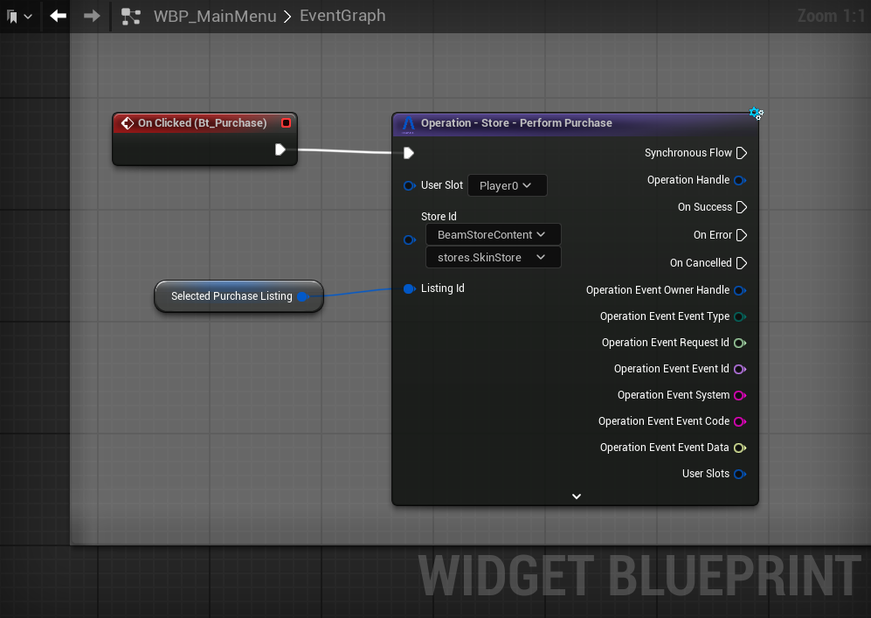Click the gear icon on Perform Purchase node
This screenshot has width=871, height=618.
(x=756, y=114)
